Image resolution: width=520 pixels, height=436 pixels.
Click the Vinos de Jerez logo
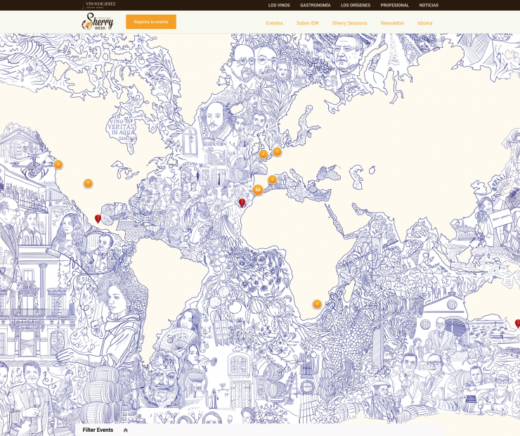[98, 5]
